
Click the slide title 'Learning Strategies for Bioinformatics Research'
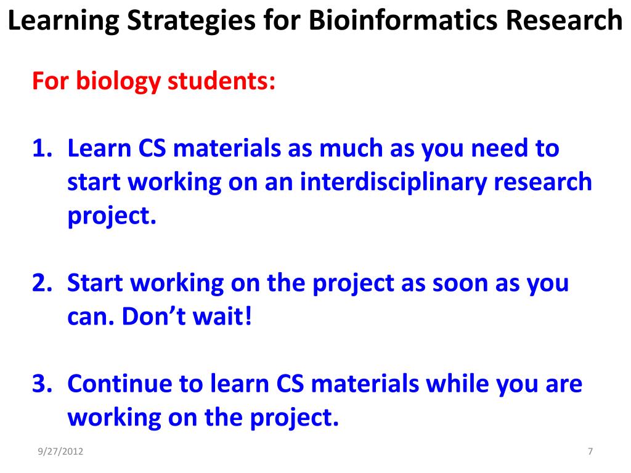(315, 21)
